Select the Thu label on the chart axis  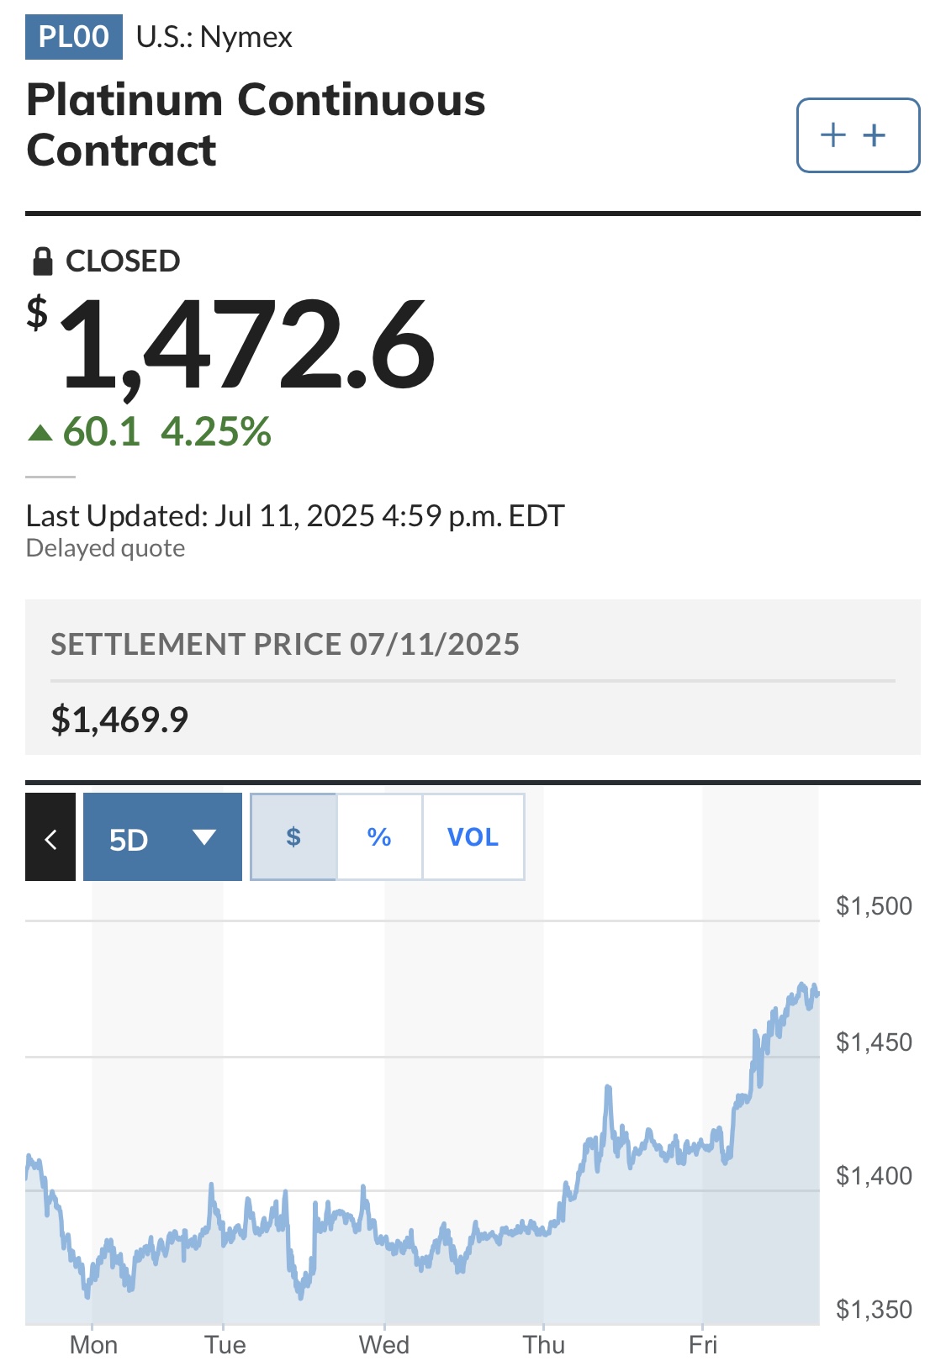point(543,1344)
